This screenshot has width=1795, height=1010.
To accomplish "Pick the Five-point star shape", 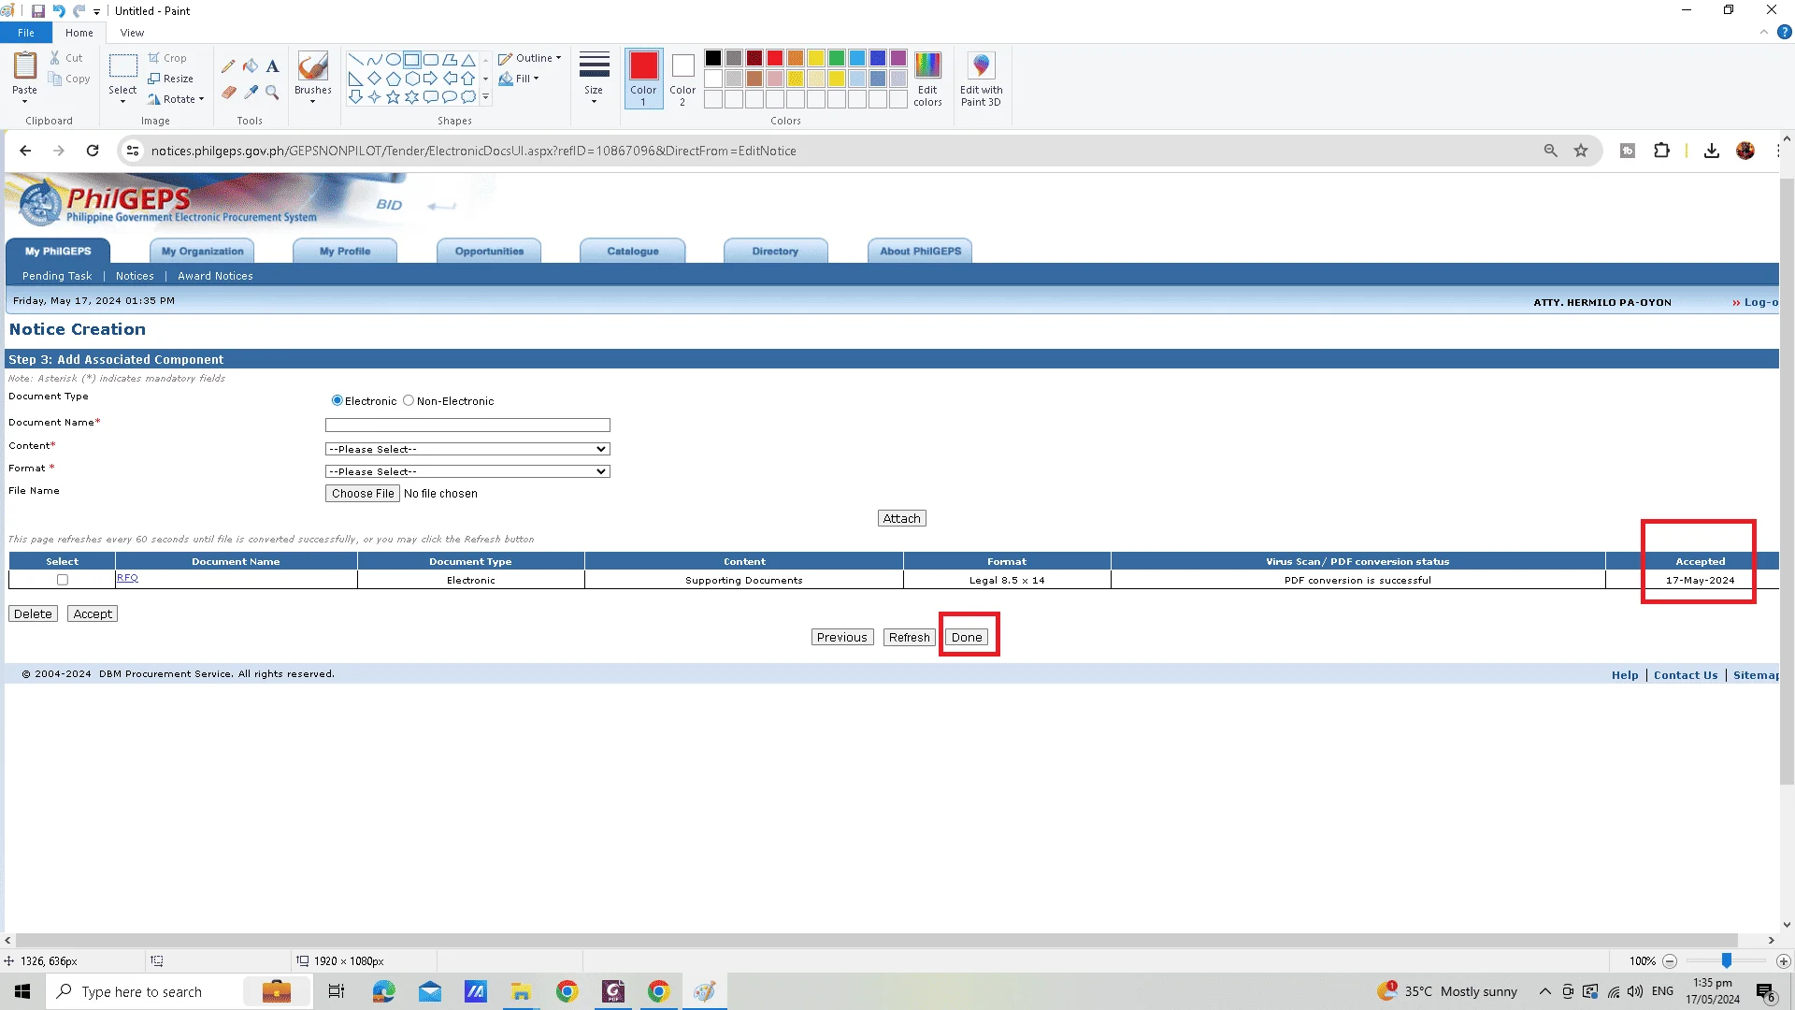I will (x=394, y=96).
